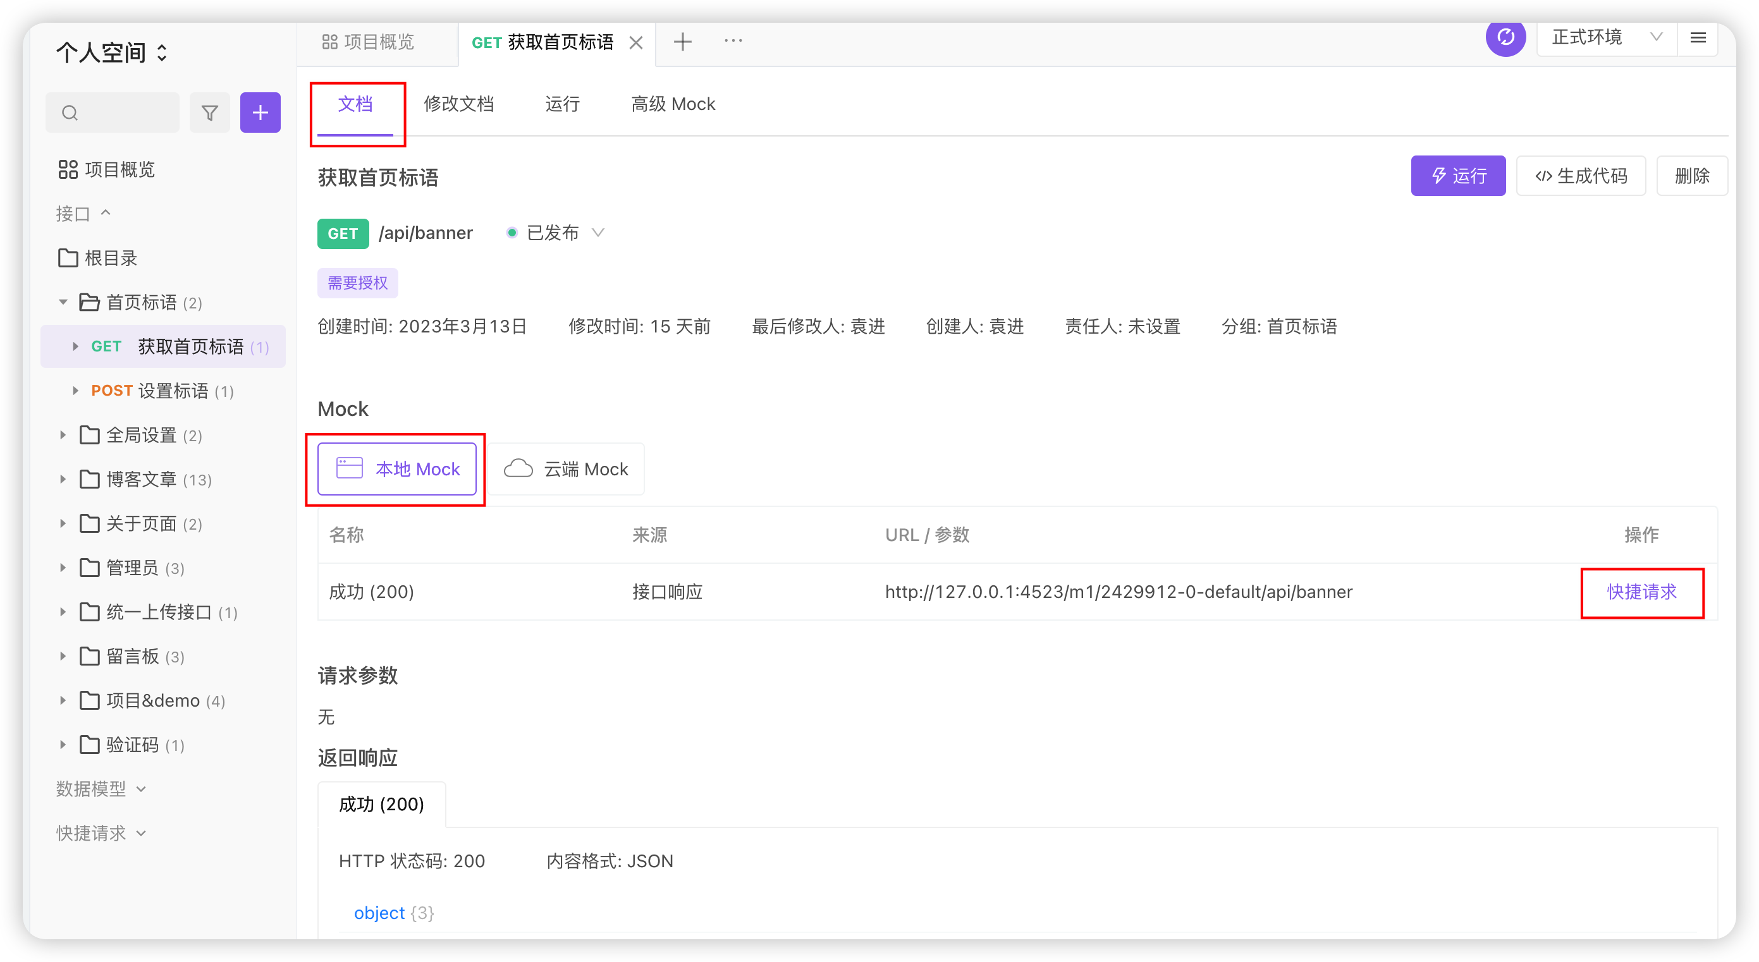Click the 管理员 folder icon
This screenshot has height=962, width=1759.
[89, 568]
